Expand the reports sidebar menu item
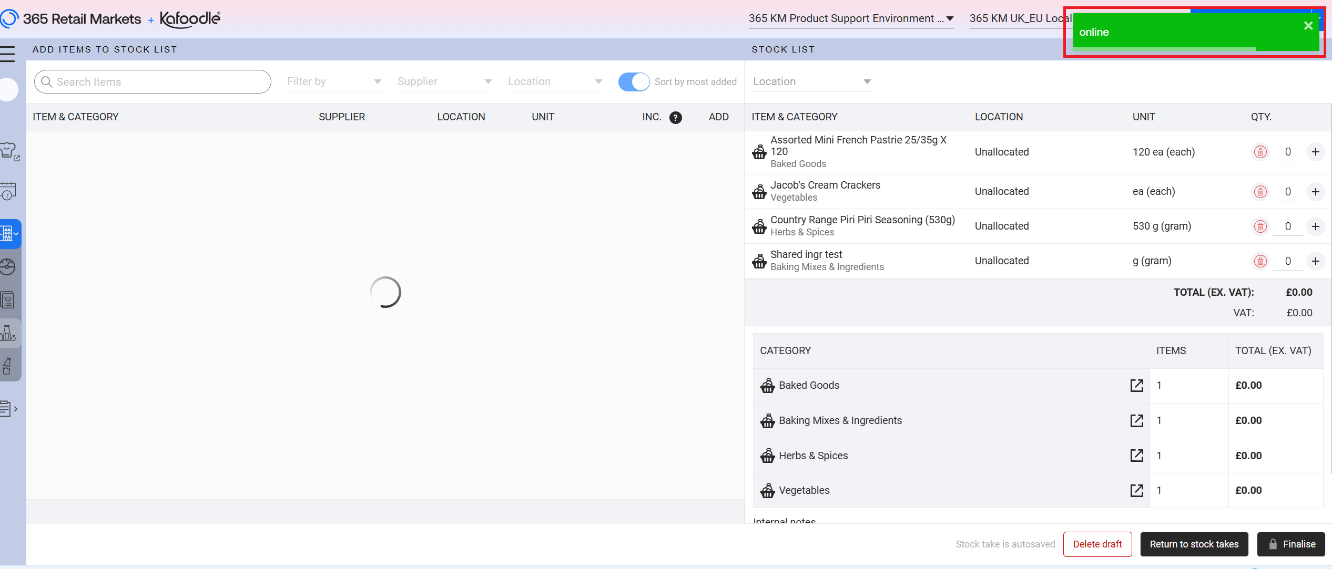The width and height of the screenshot is (1332, 569). tap(9, 409)
